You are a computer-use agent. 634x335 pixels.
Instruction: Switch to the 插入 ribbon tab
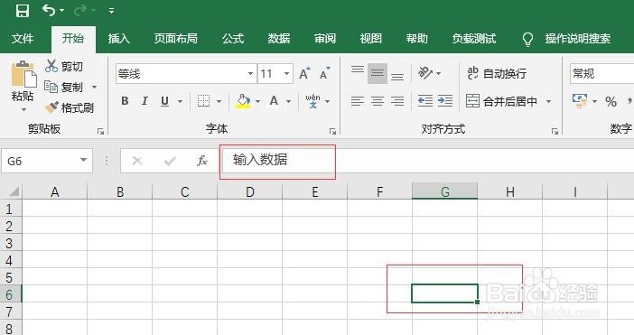coord(119,39)
